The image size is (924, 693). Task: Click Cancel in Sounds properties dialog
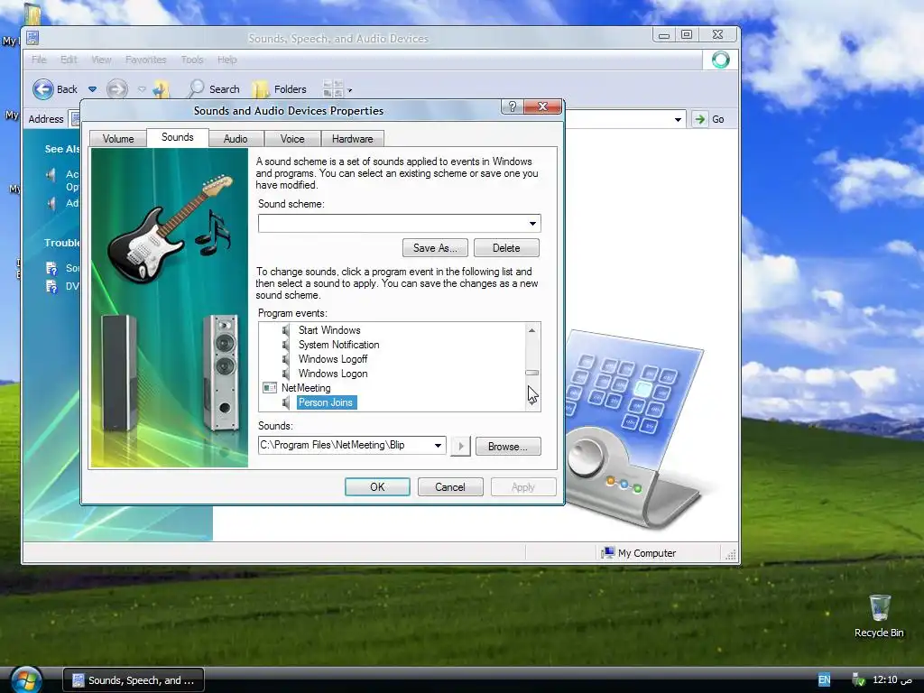pyautogui.click(x=450, y=486)
